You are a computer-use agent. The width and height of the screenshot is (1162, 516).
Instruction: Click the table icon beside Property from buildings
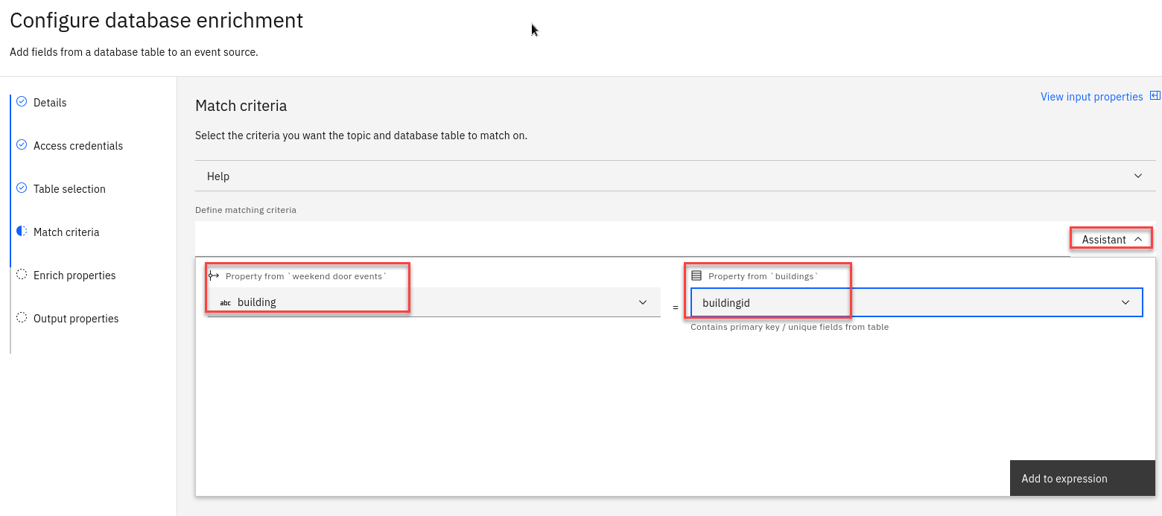point(696,275)
